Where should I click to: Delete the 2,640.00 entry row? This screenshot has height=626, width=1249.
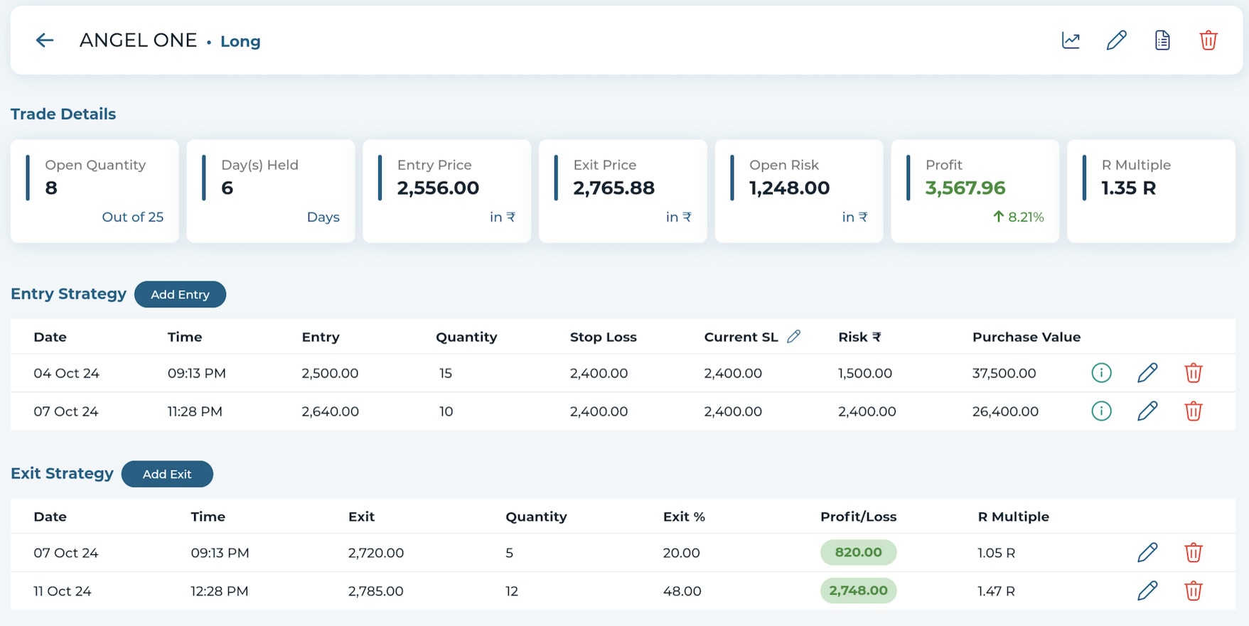pos(1194,411)
